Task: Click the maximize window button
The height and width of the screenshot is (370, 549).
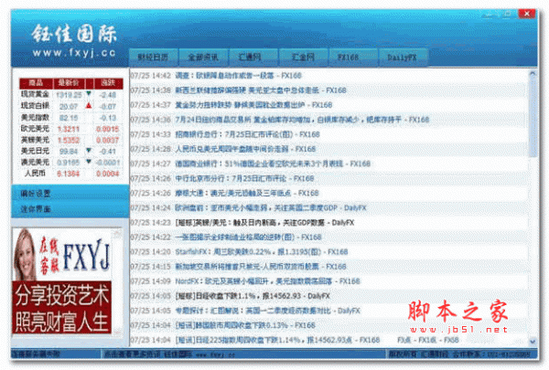Action: pyautogui.click(x=507, y=14)
